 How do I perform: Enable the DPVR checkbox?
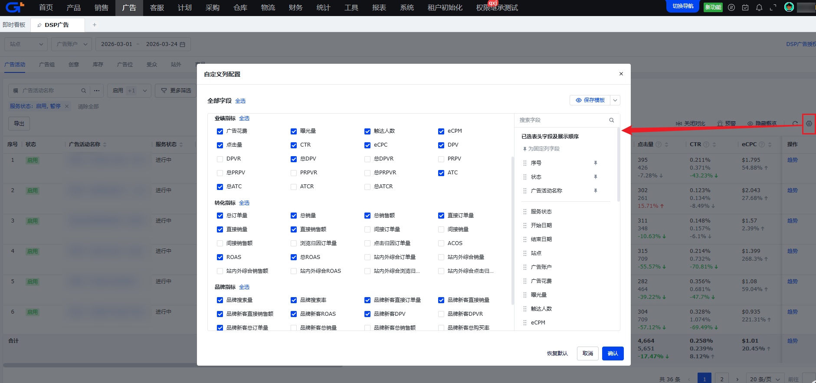coord(220,159)
